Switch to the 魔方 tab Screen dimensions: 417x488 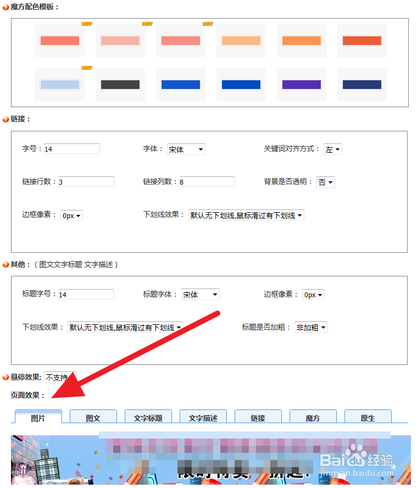tap(313, 417)
